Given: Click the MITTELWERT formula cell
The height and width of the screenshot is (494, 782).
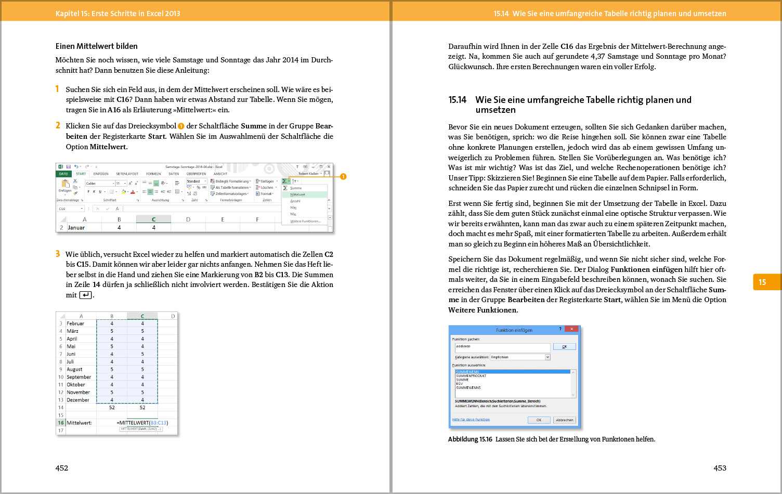Looking at the screenshot, I should (x=142, y=423).
